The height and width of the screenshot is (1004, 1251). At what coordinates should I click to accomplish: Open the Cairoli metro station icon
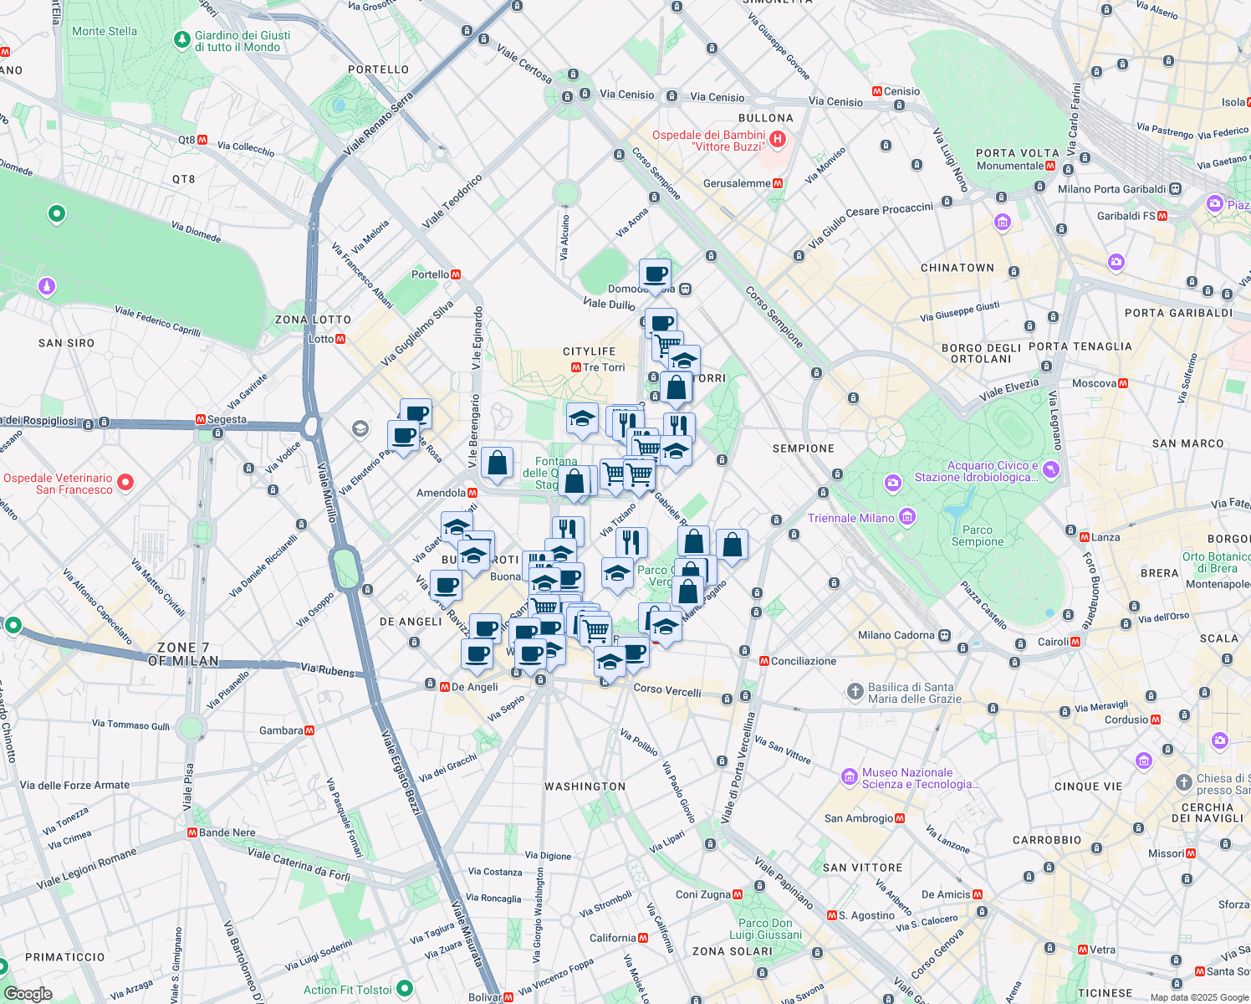point(1075,642)
